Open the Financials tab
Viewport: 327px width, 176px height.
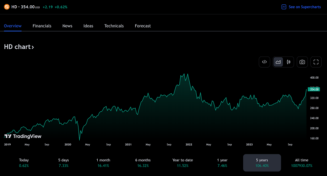coord(42,26)
